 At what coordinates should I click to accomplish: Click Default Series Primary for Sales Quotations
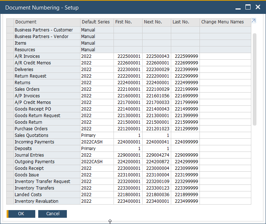[x=97, y=135]
